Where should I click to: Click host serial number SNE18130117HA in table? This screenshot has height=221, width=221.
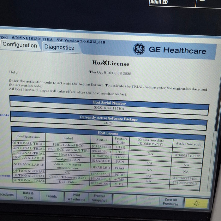click(109, 108)
